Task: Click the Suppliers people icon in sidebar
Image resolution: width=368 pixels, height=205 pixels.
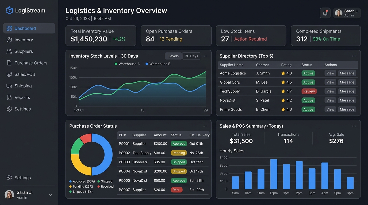Action: (9, 51)
